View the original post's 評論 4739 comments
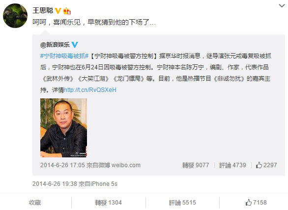 pos(232,165)
